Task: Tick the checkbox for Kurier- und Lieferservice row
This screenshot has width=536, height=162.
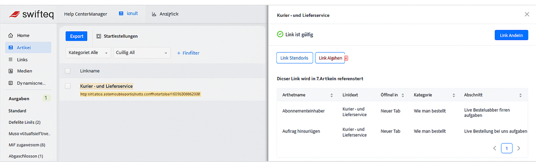Action: (x=68, y=86)
